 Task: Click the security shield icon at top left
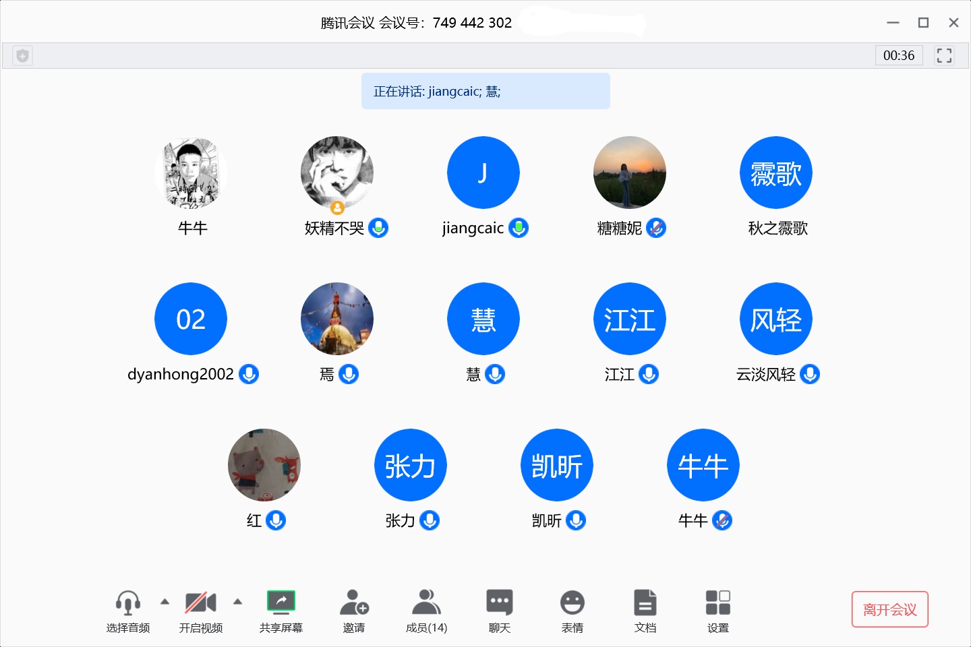22,56
